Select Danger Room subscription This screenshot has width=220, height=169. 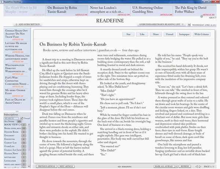(15, 132)
